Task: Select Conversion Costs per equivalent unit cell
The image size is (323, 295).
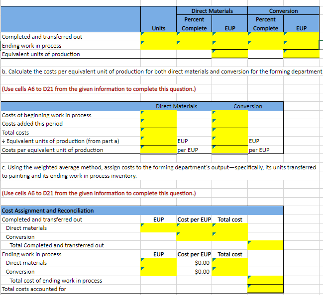Action: (230, 149)
